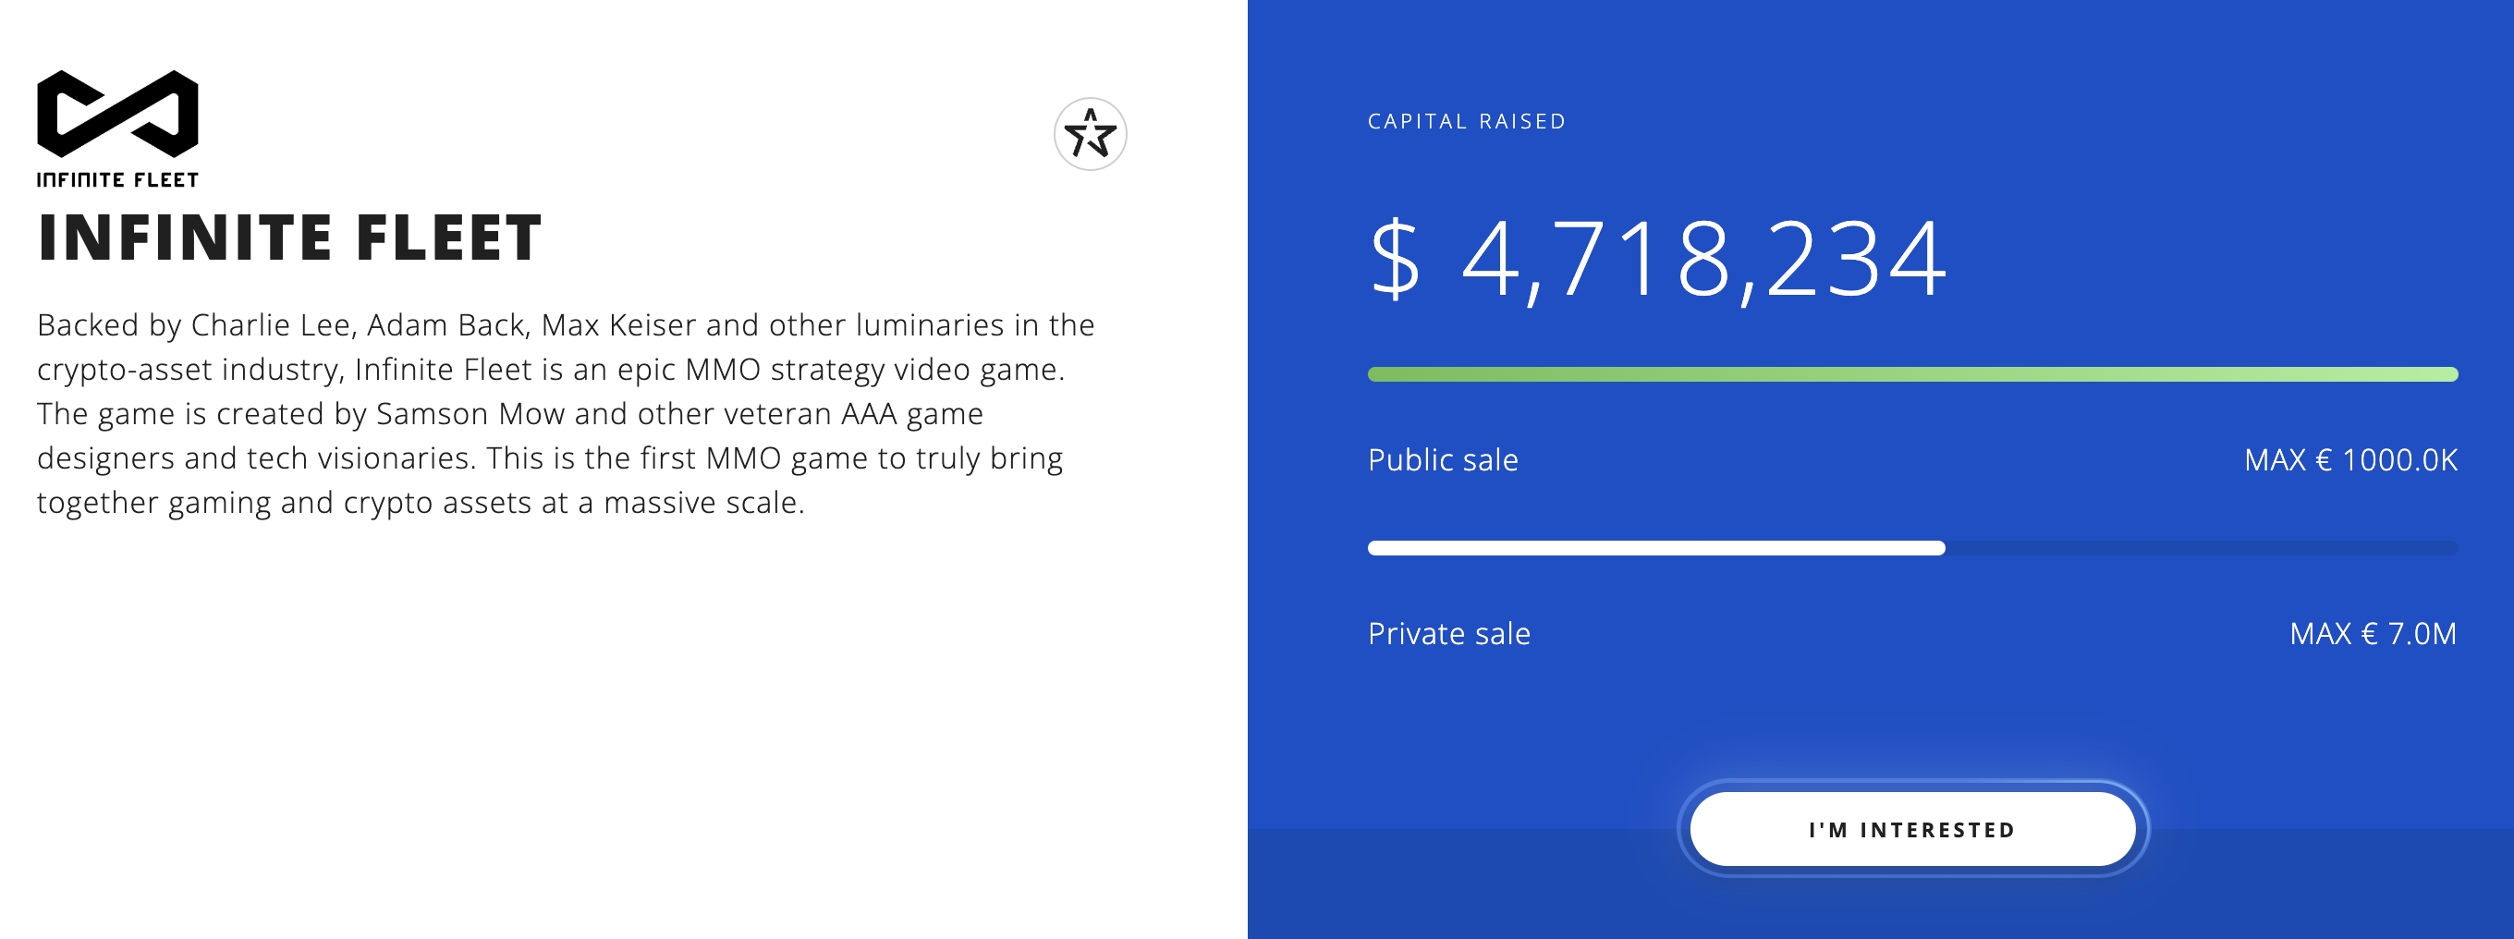This screenshot has height=939, width=2514.
Task: Click the star favorite icon
Action: 1090,134
